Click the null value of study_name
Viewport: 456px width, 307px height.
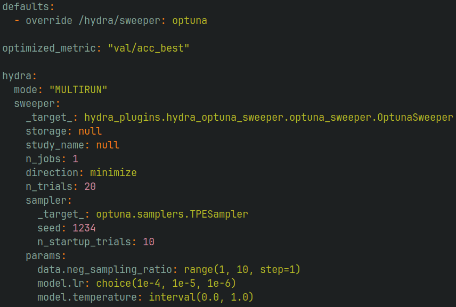(108, 145)
